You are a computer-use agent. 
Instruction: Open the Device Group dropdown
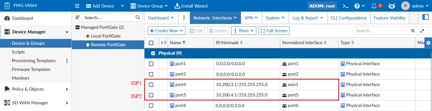(149, 6)
